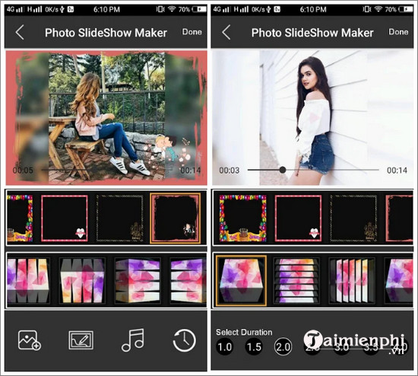The height and width of the screenshot is (376, 418).
Task: Tap the preview of the girl leaning on the wall
Action: click(x=312, y=117)
